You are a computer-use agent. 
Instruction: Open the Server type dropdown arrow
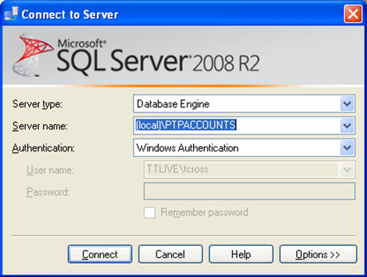coord(347,104)
